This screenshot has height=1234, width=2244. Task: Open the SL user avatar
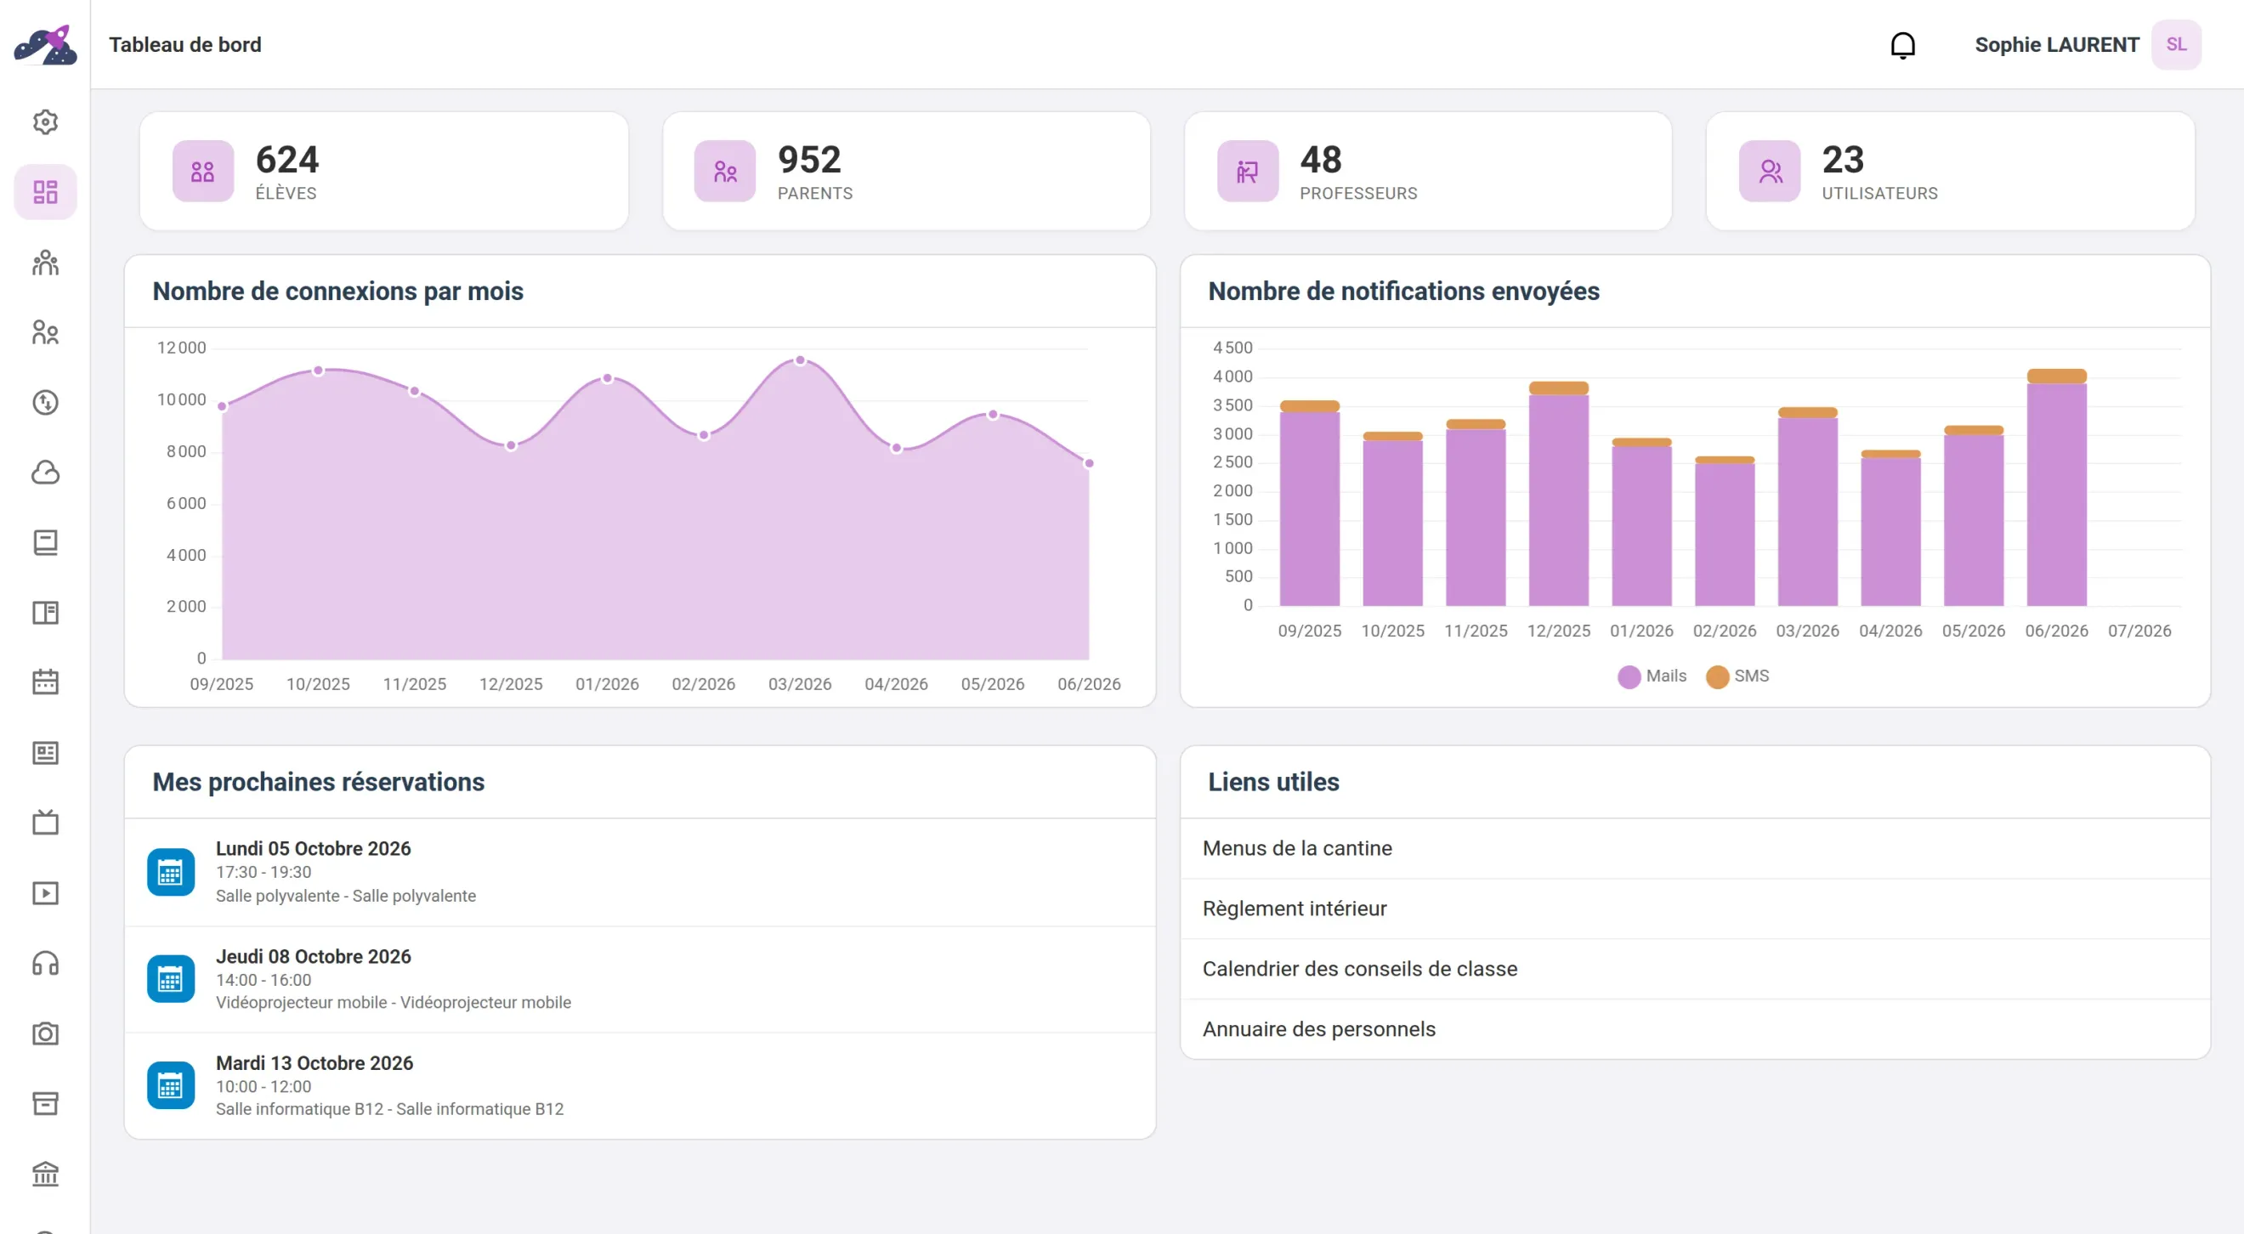(2176, 44)
